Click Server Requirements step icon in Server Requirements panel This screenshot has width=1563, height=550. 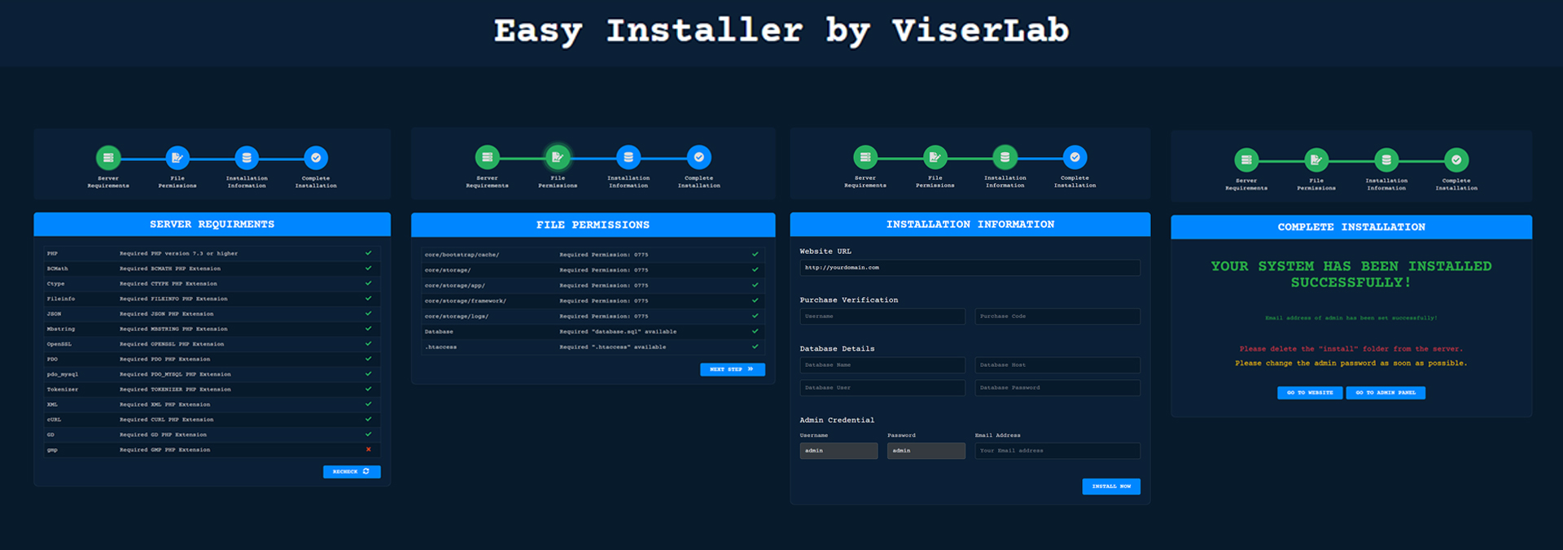tap(108, 158)
